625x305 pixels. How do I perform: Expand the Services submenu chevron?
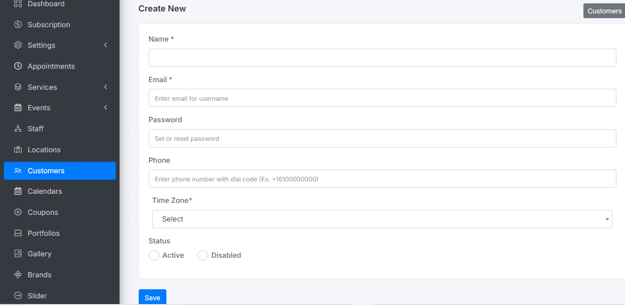pyautogui.click(x=106, y=87)
